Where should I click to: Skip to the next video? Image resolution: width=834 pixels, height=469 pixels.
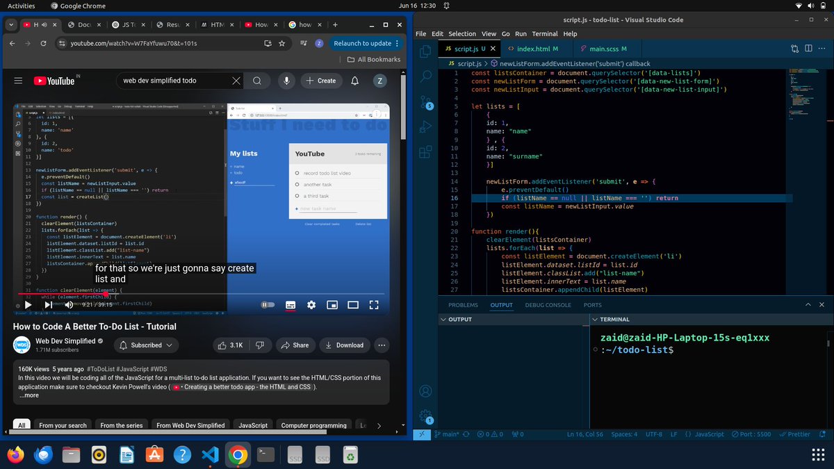[48, 304]
